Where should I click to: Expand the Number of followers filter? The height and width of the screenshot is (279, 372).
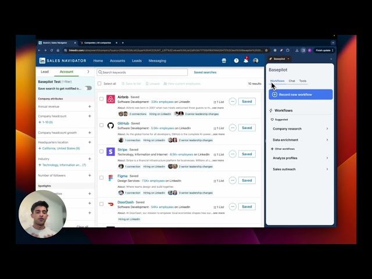pyautogui.click(x=90, y=176)
